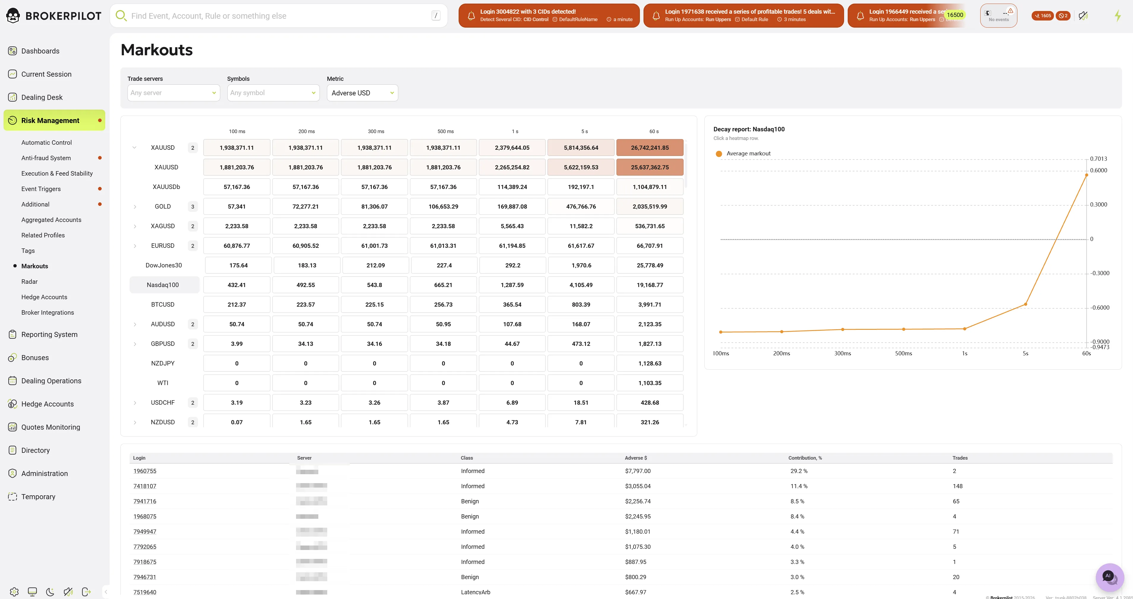Click the monitor display icon in sidebar footer
The height and width of the screenshot is (599, 1133).
pos(32,592)
